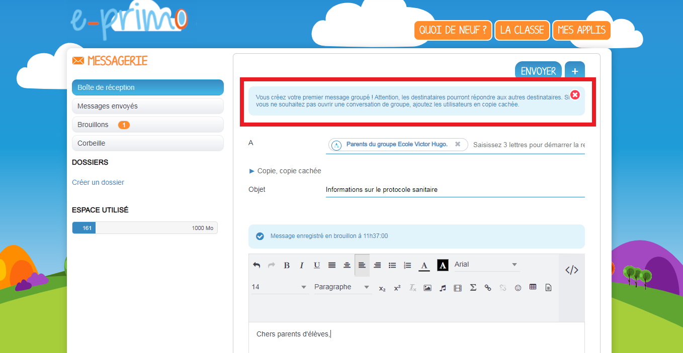Apply subscript formatting
This screenshot has height=353, width=683.
(382, 288)
